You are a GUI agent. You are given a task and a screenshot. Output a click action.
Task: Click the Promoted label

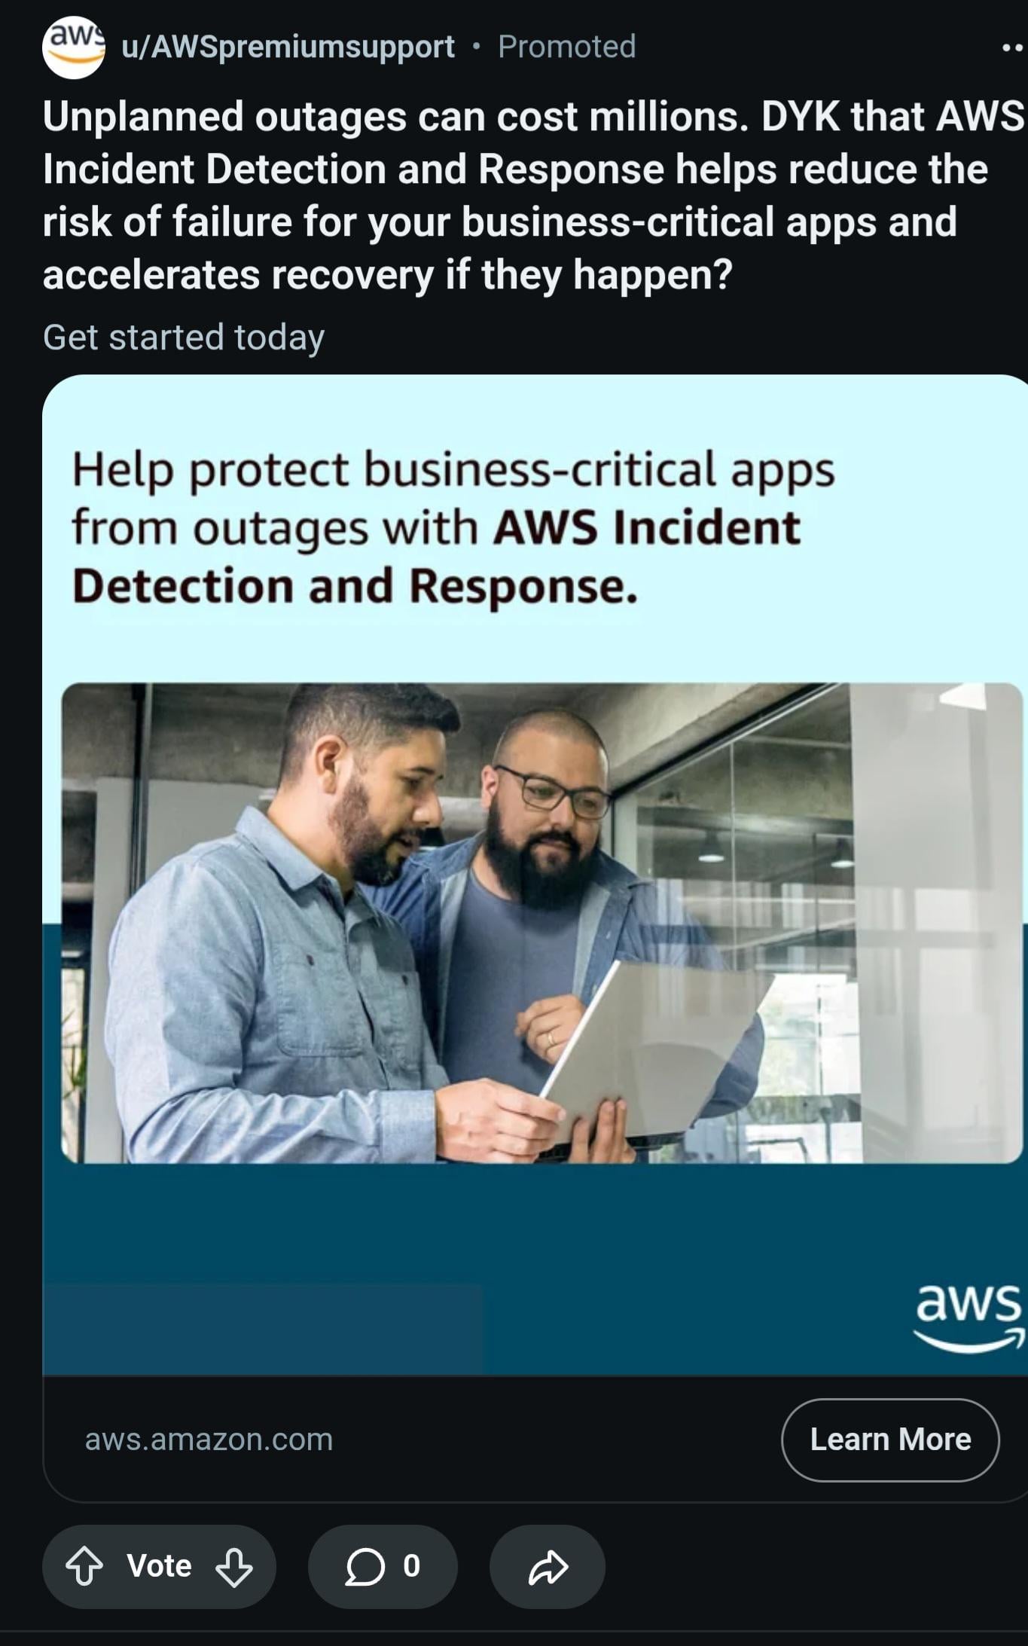tap(566, 47)
